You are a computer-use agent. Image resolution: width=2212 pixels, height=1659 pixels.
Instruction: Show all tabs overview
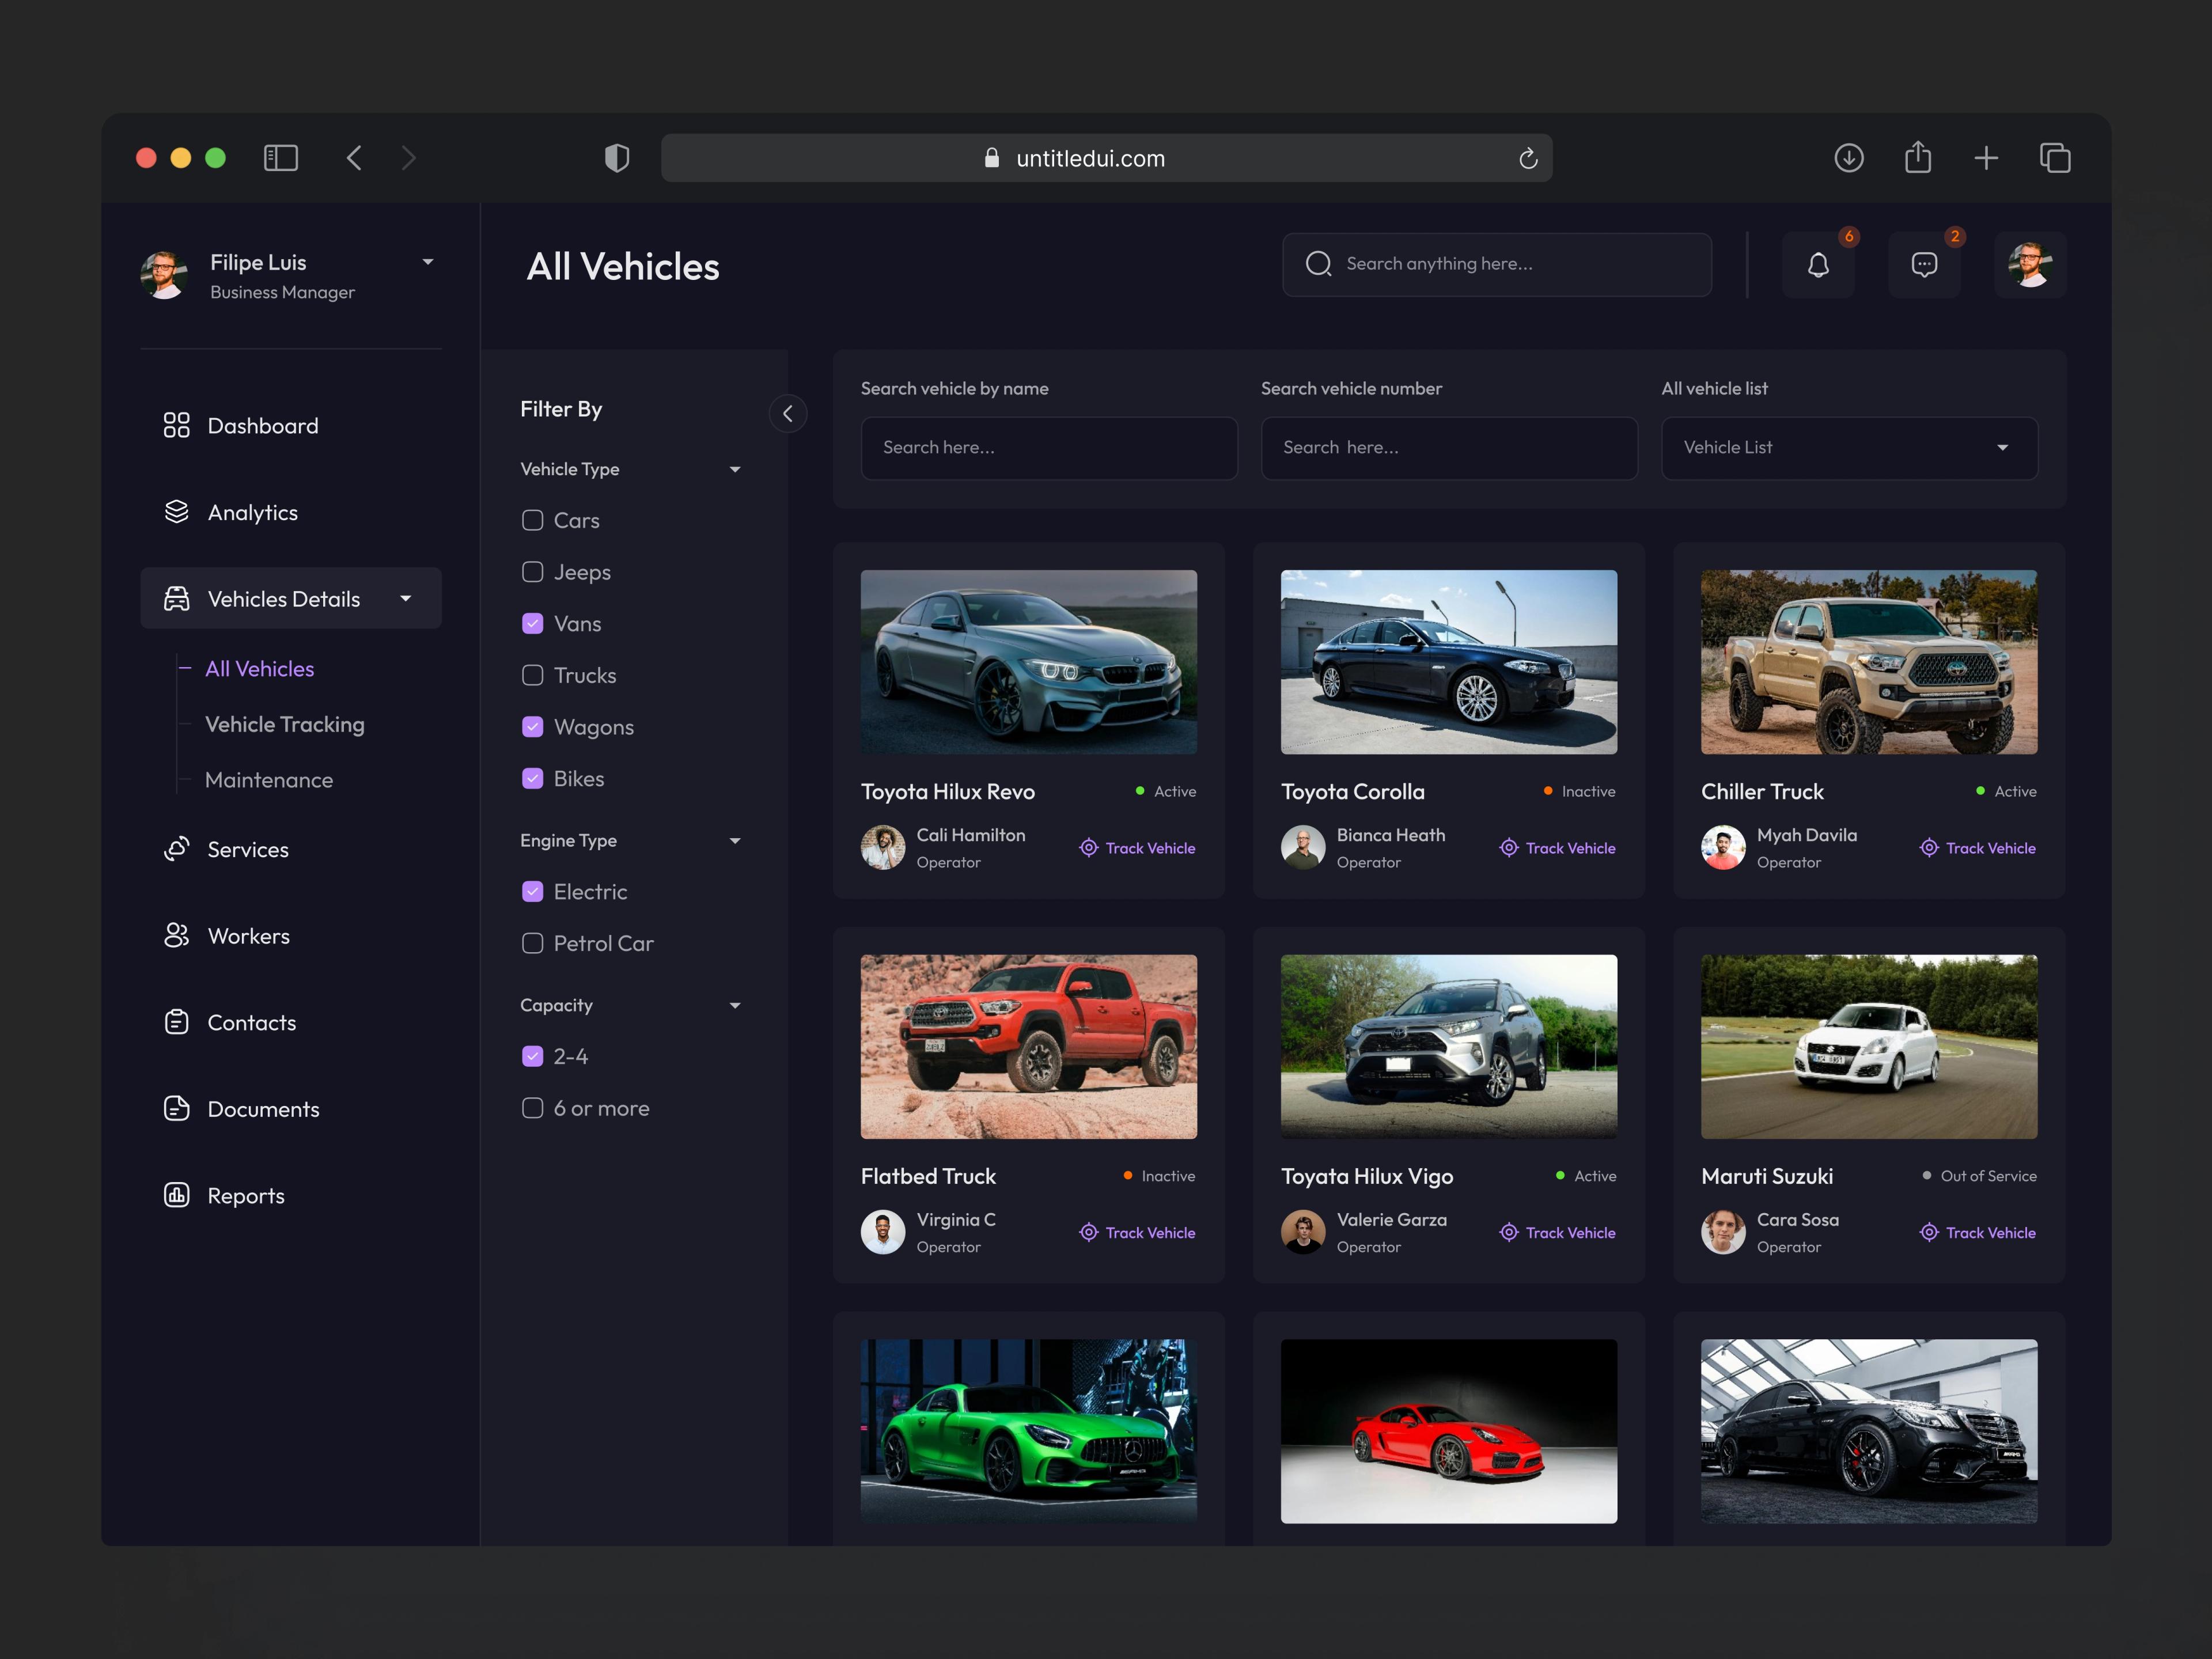coord(2055,158)
